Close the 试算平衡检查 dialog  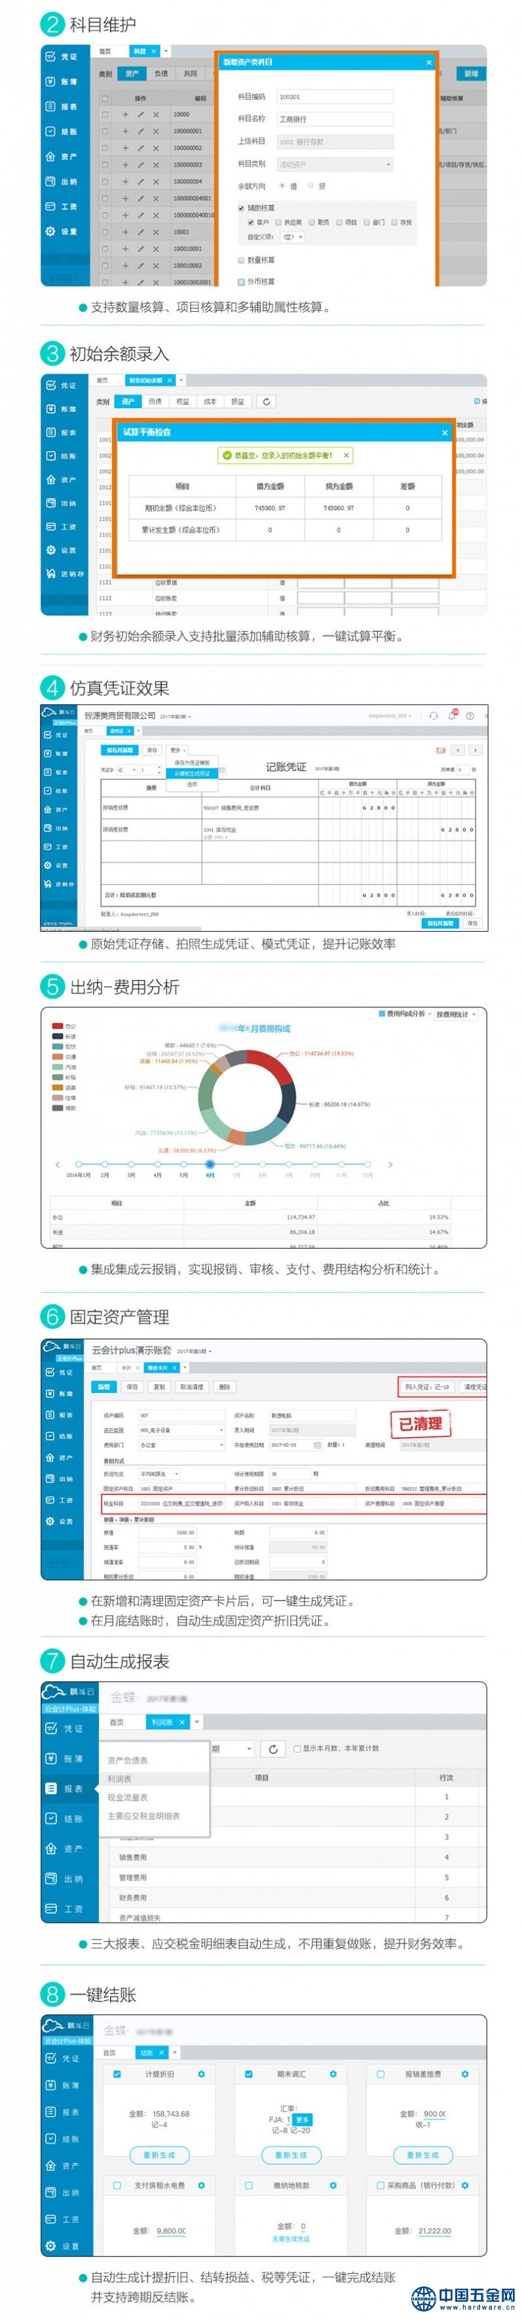(444, 432)
